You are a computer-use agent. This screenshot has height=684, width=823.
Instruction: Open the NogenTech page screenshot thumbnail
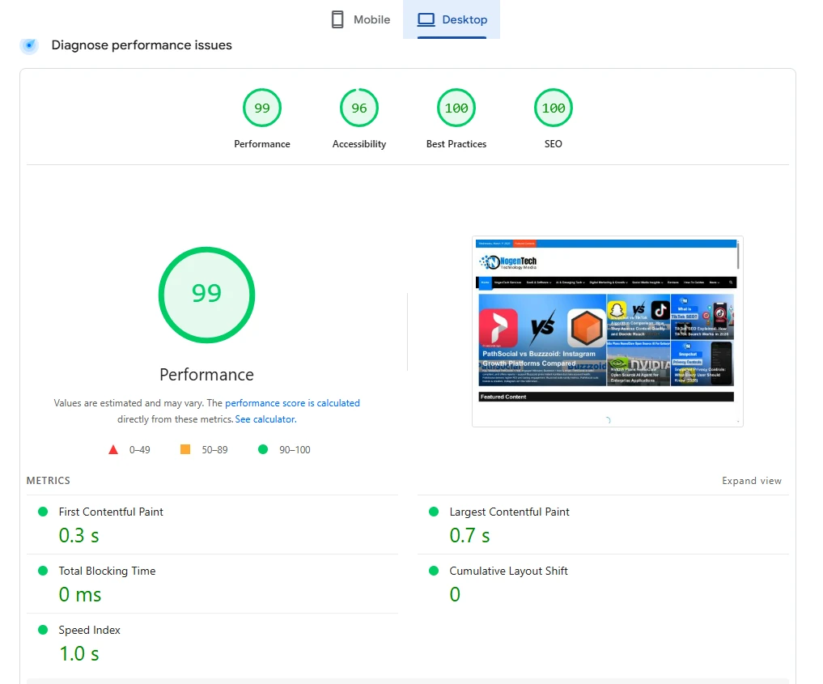tap(607, 331)
